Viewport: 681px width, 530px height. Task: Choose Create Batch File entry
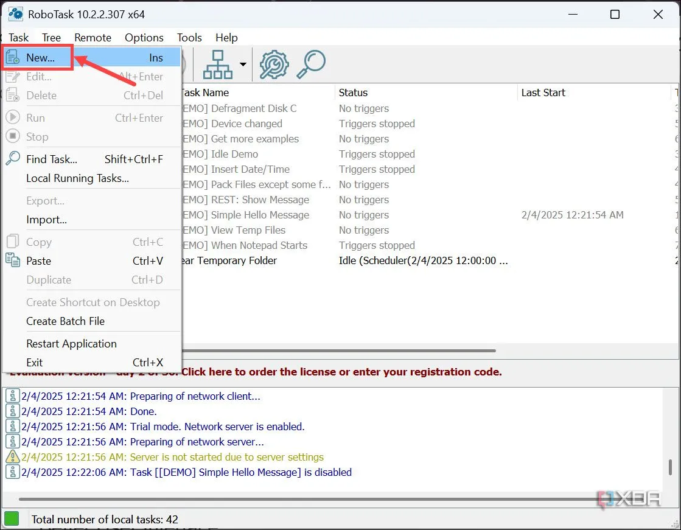91,321
